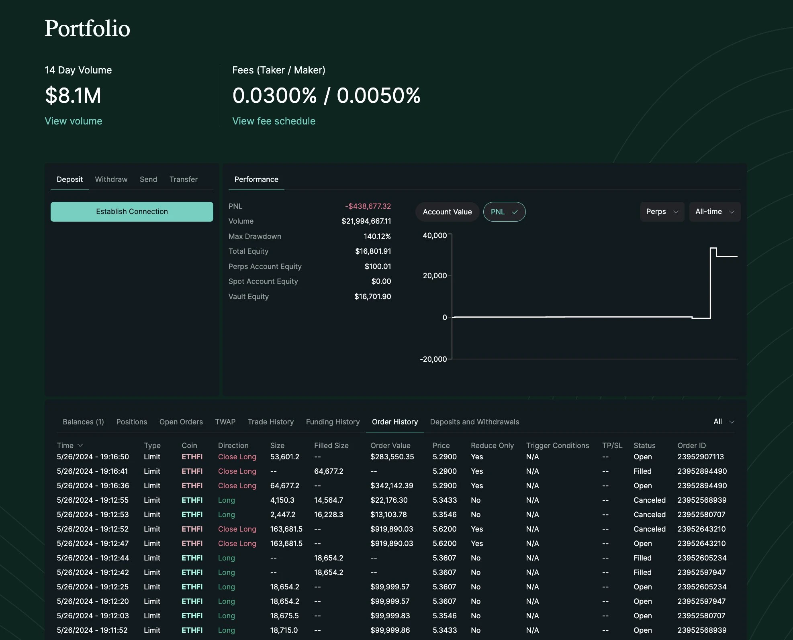This screenshot has height=640, width=793.
Task: Click the Transfer tab icon
Action: pos(184,179)
